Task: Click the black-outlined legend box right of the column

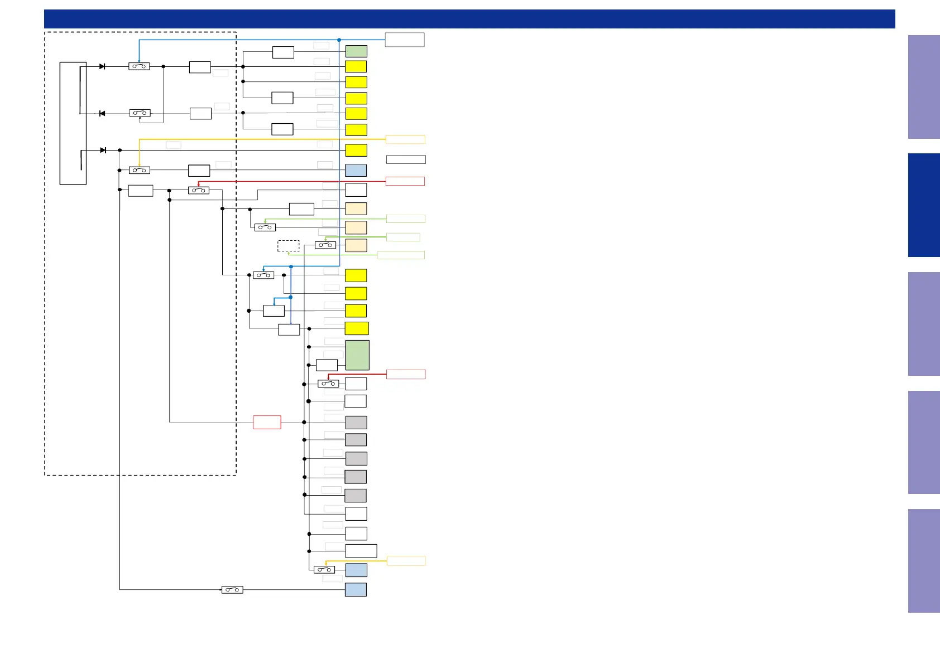Action: [x=406, y=159]
